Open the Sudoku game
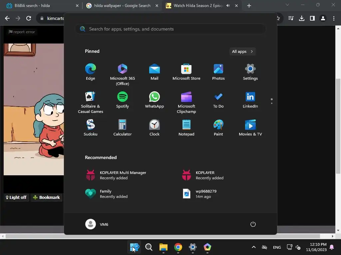 (x=91, y=128)
